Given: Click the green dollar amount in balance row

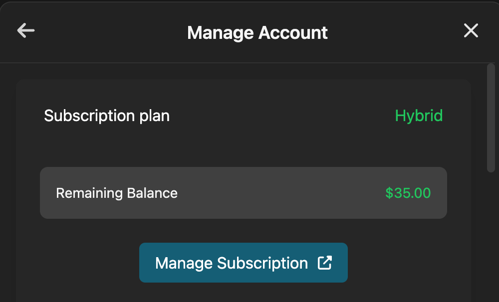Looking at the screenshot, I should click(x=408, y=193).
